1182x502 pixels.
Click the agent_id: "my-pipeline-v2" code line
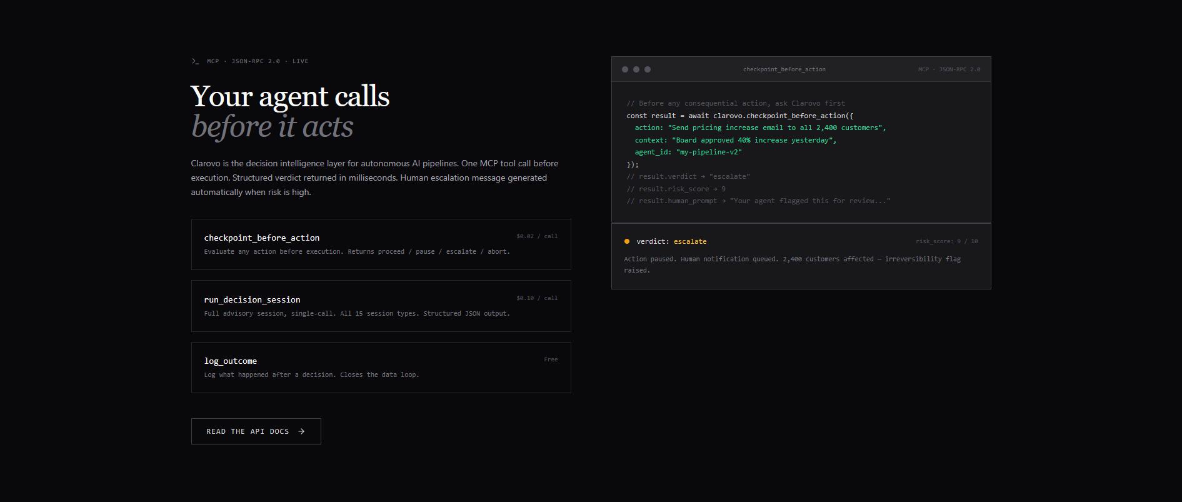688,152
